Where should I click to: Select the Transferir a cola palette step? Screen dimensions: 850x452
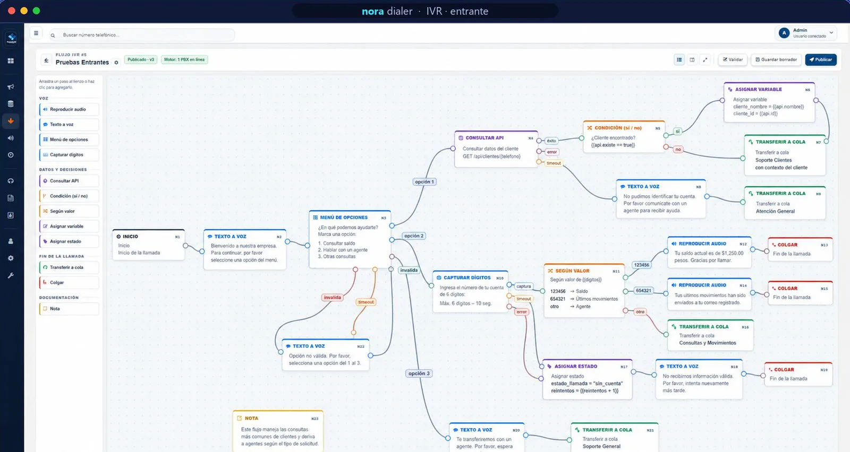pos(69,267)
